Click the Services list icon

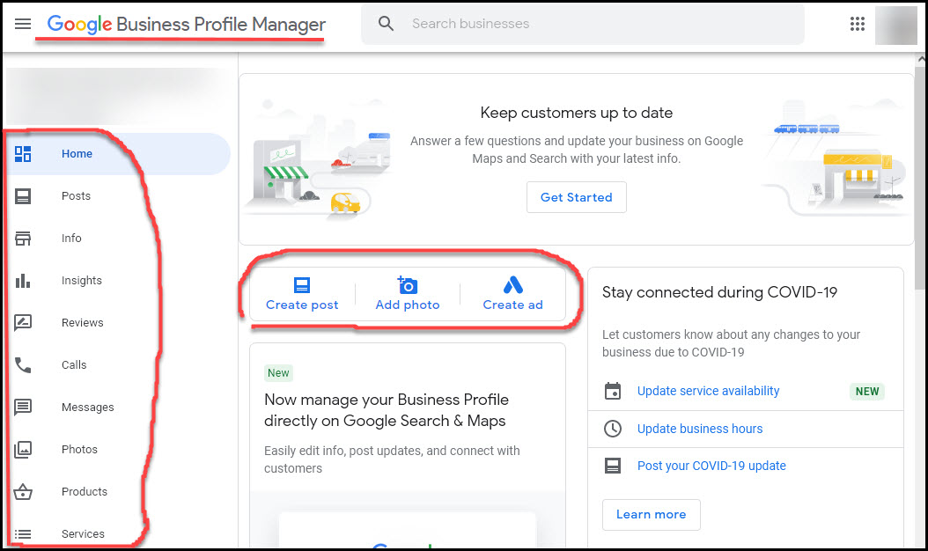(23, 534)
